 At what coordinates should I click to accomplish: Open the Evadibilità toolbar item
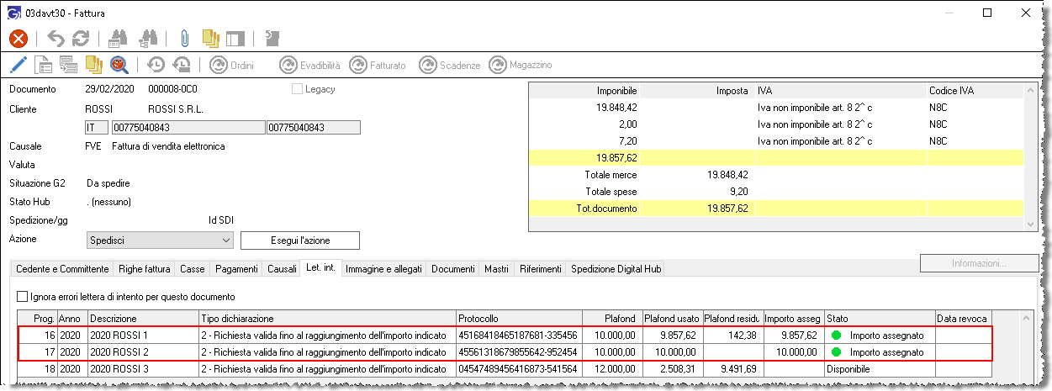309,65
